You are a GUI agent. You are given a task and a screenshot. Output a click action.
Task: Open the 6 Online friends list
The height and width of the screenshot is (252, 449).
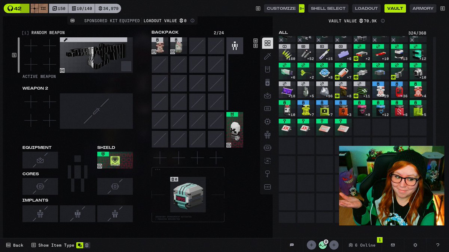(362, 245)
